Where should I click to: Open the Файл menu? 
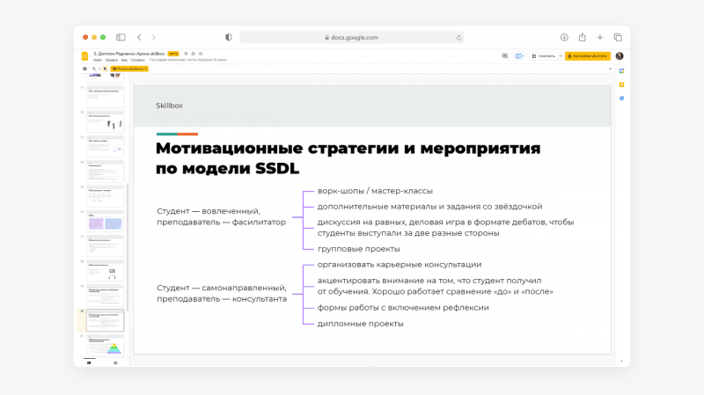click(x=98, y=60)
